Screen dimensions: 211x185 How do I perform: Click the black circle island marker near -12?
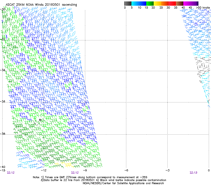click(40, 120)
